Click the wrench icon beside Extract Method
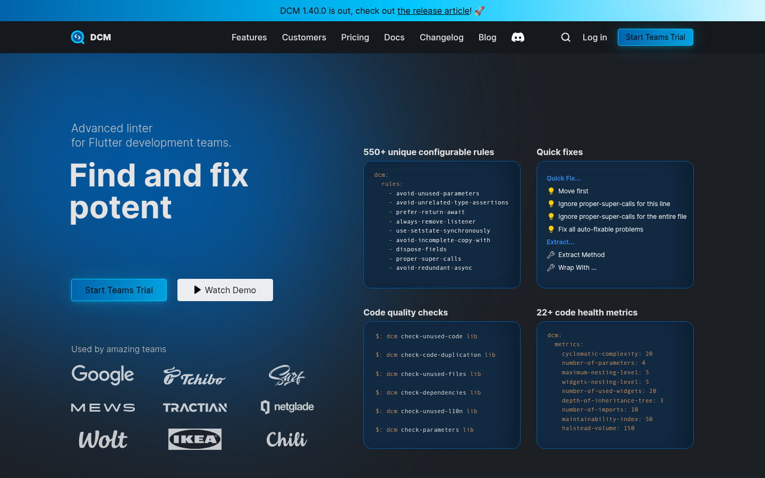Image resolution: width=765 pixels, height=478 pixels. [x=551, y=255]
